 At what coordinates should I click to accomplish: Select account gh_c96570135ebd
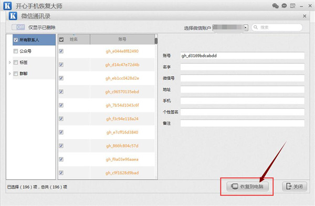pos(122,92)
